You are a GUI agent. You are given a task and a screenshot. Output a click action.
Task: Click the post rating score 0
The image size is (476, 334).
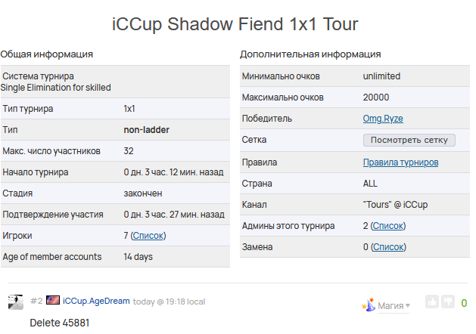coord(464,303)
